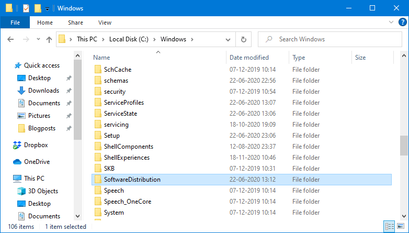Viewport: 409px width, 233px height.
Task: Select This PC in the navigation pane
Action: coord(34,179)
